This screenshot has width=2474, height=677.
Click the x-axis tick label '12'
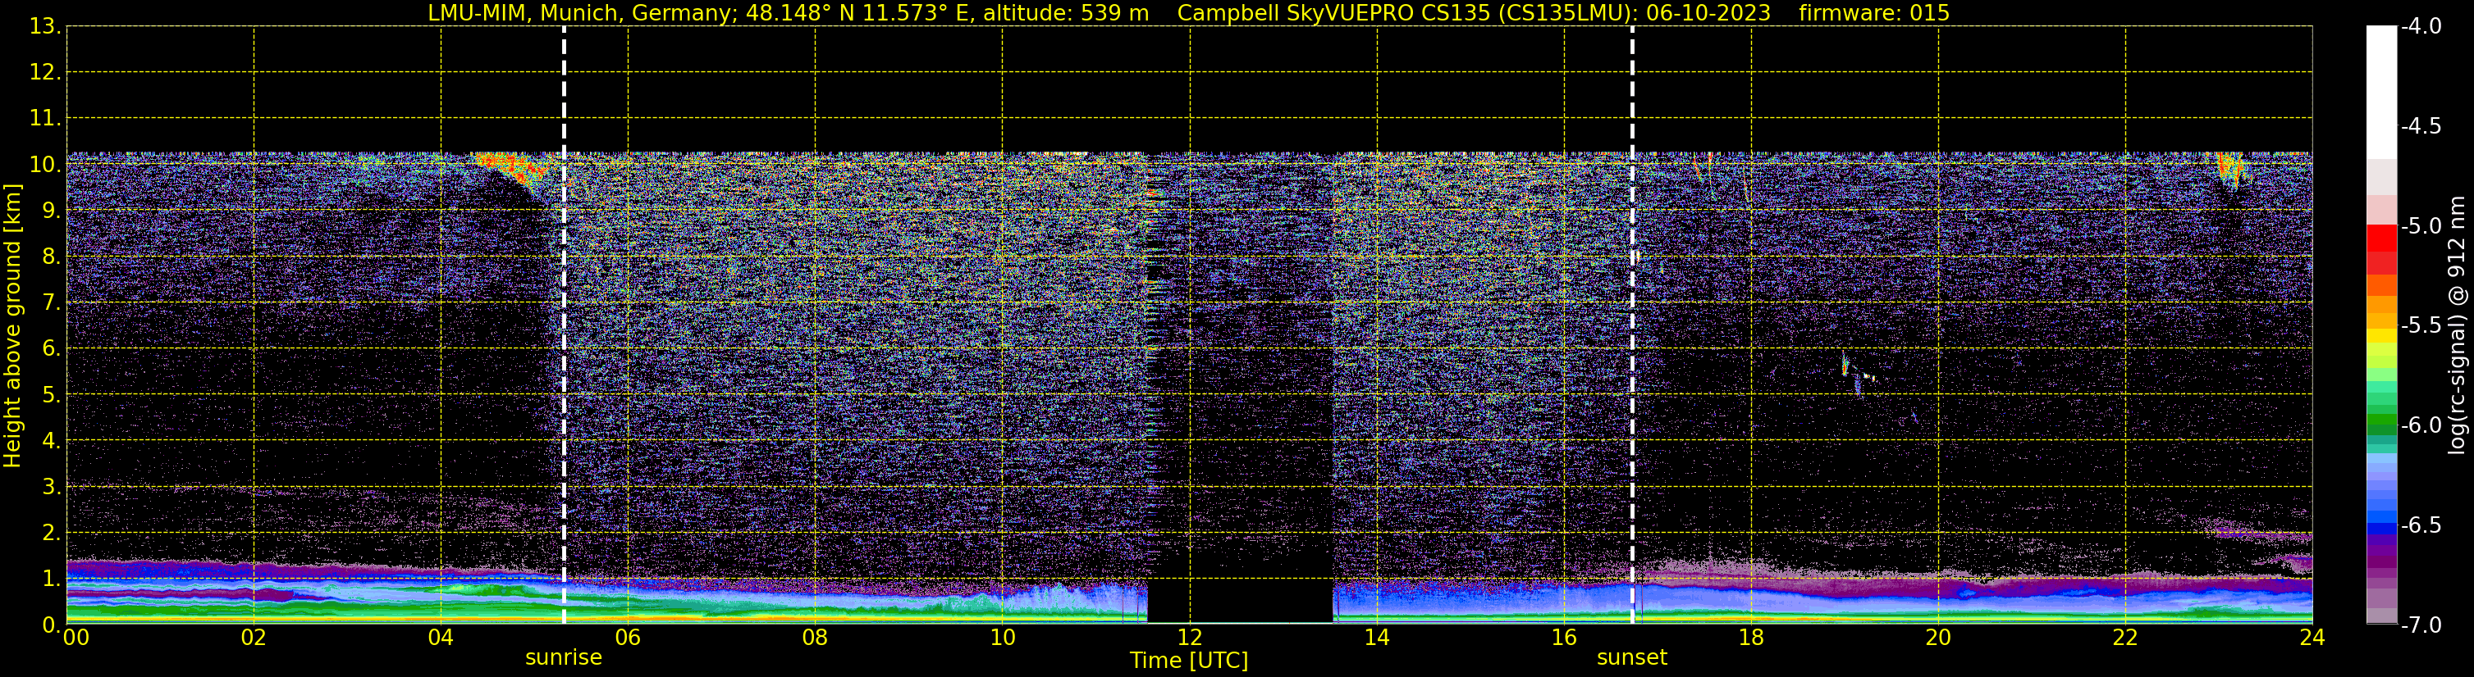(1190, 637)
